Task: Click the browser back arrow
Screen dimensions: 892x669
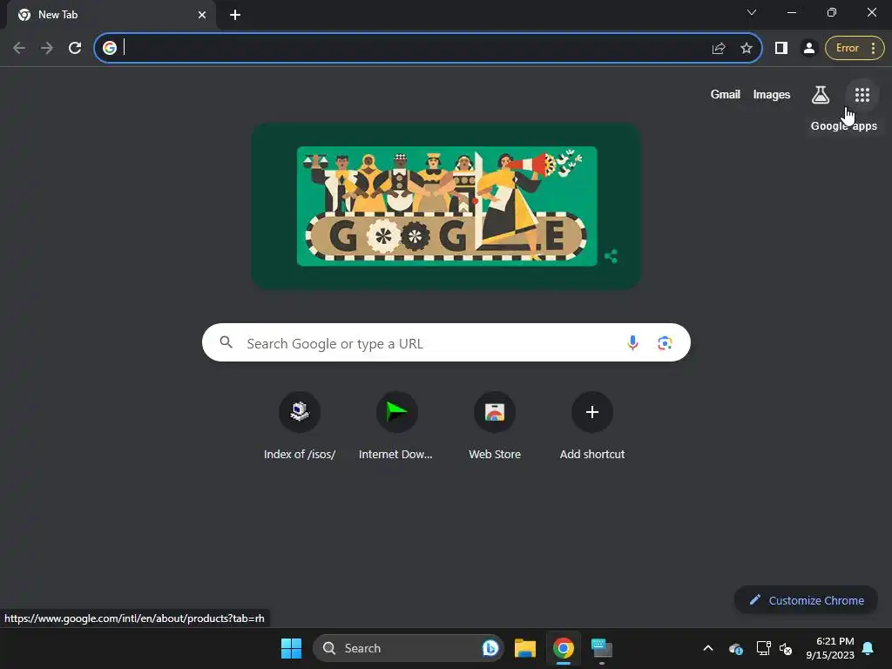Action: 19,48
